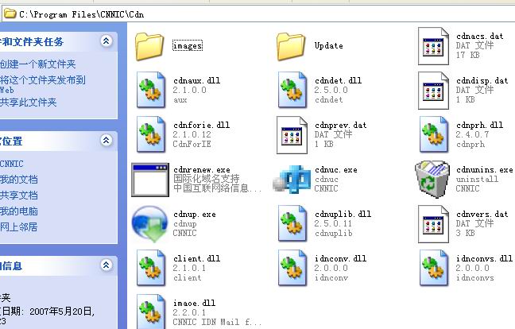Click the cdnforie.dll file name

(202, 125)
